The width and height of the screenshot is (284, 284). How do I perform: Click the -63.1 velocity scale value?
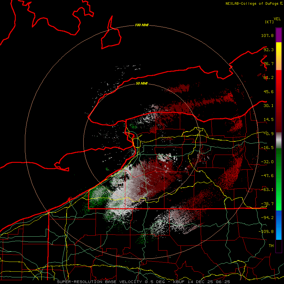pyautogui.click(x=267, y=190)
